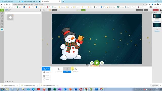Open Scratch bookmark
The width and height of the screenshot is (162, 91).
point(43,7)
